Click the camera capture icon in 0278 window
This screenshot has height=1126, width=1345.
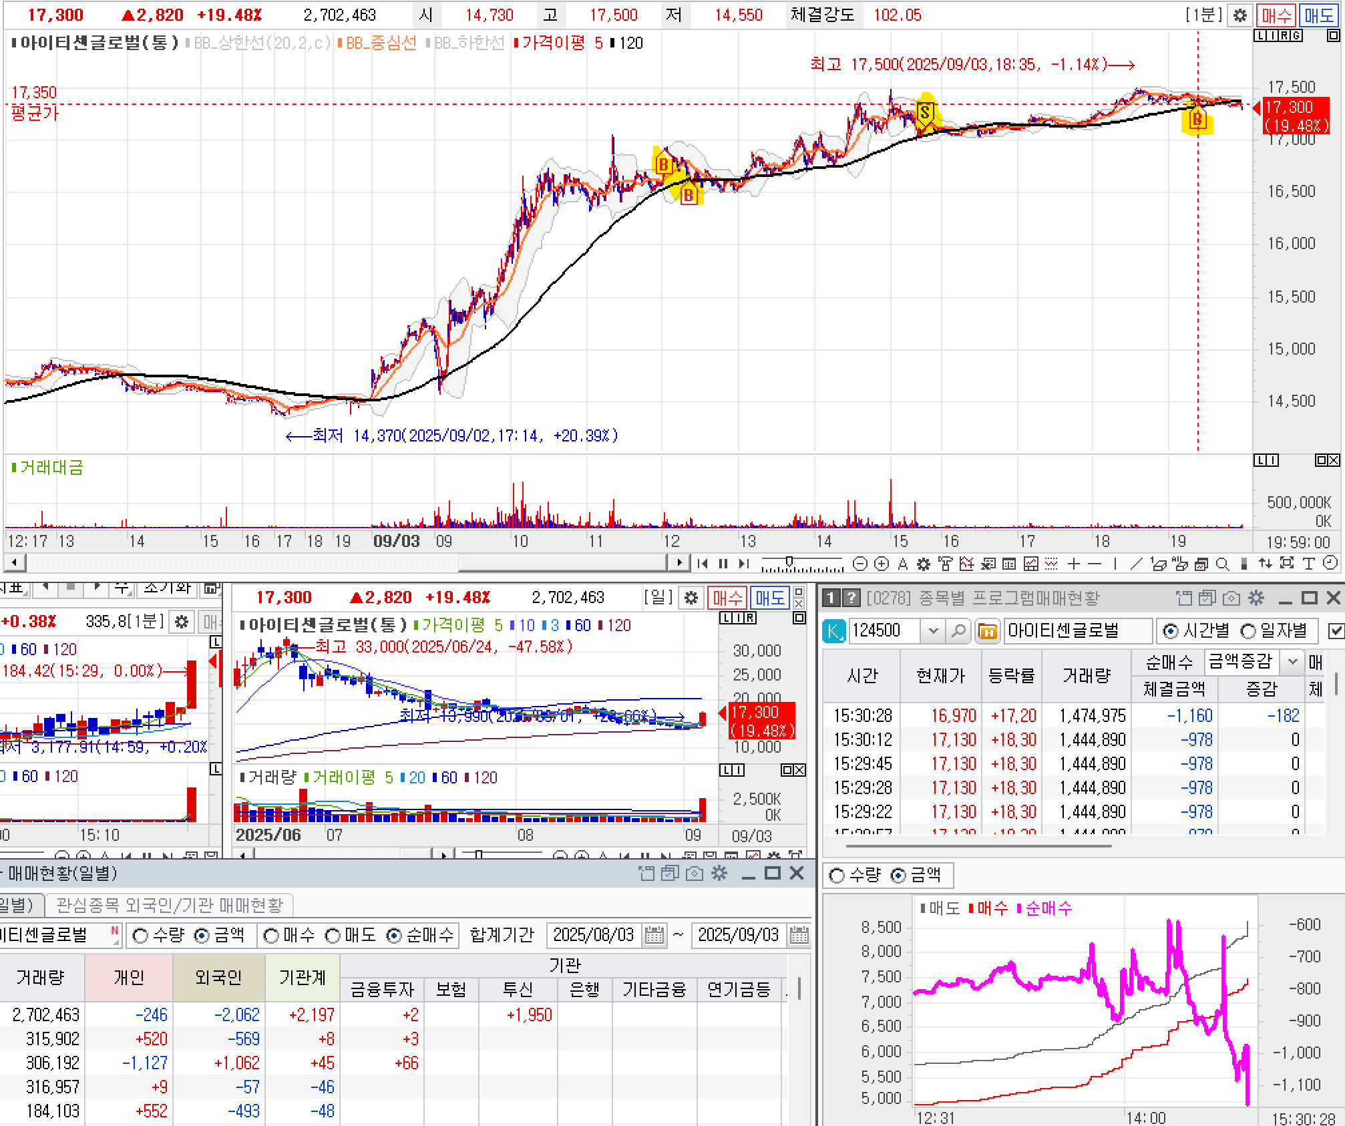(1231, 598)
